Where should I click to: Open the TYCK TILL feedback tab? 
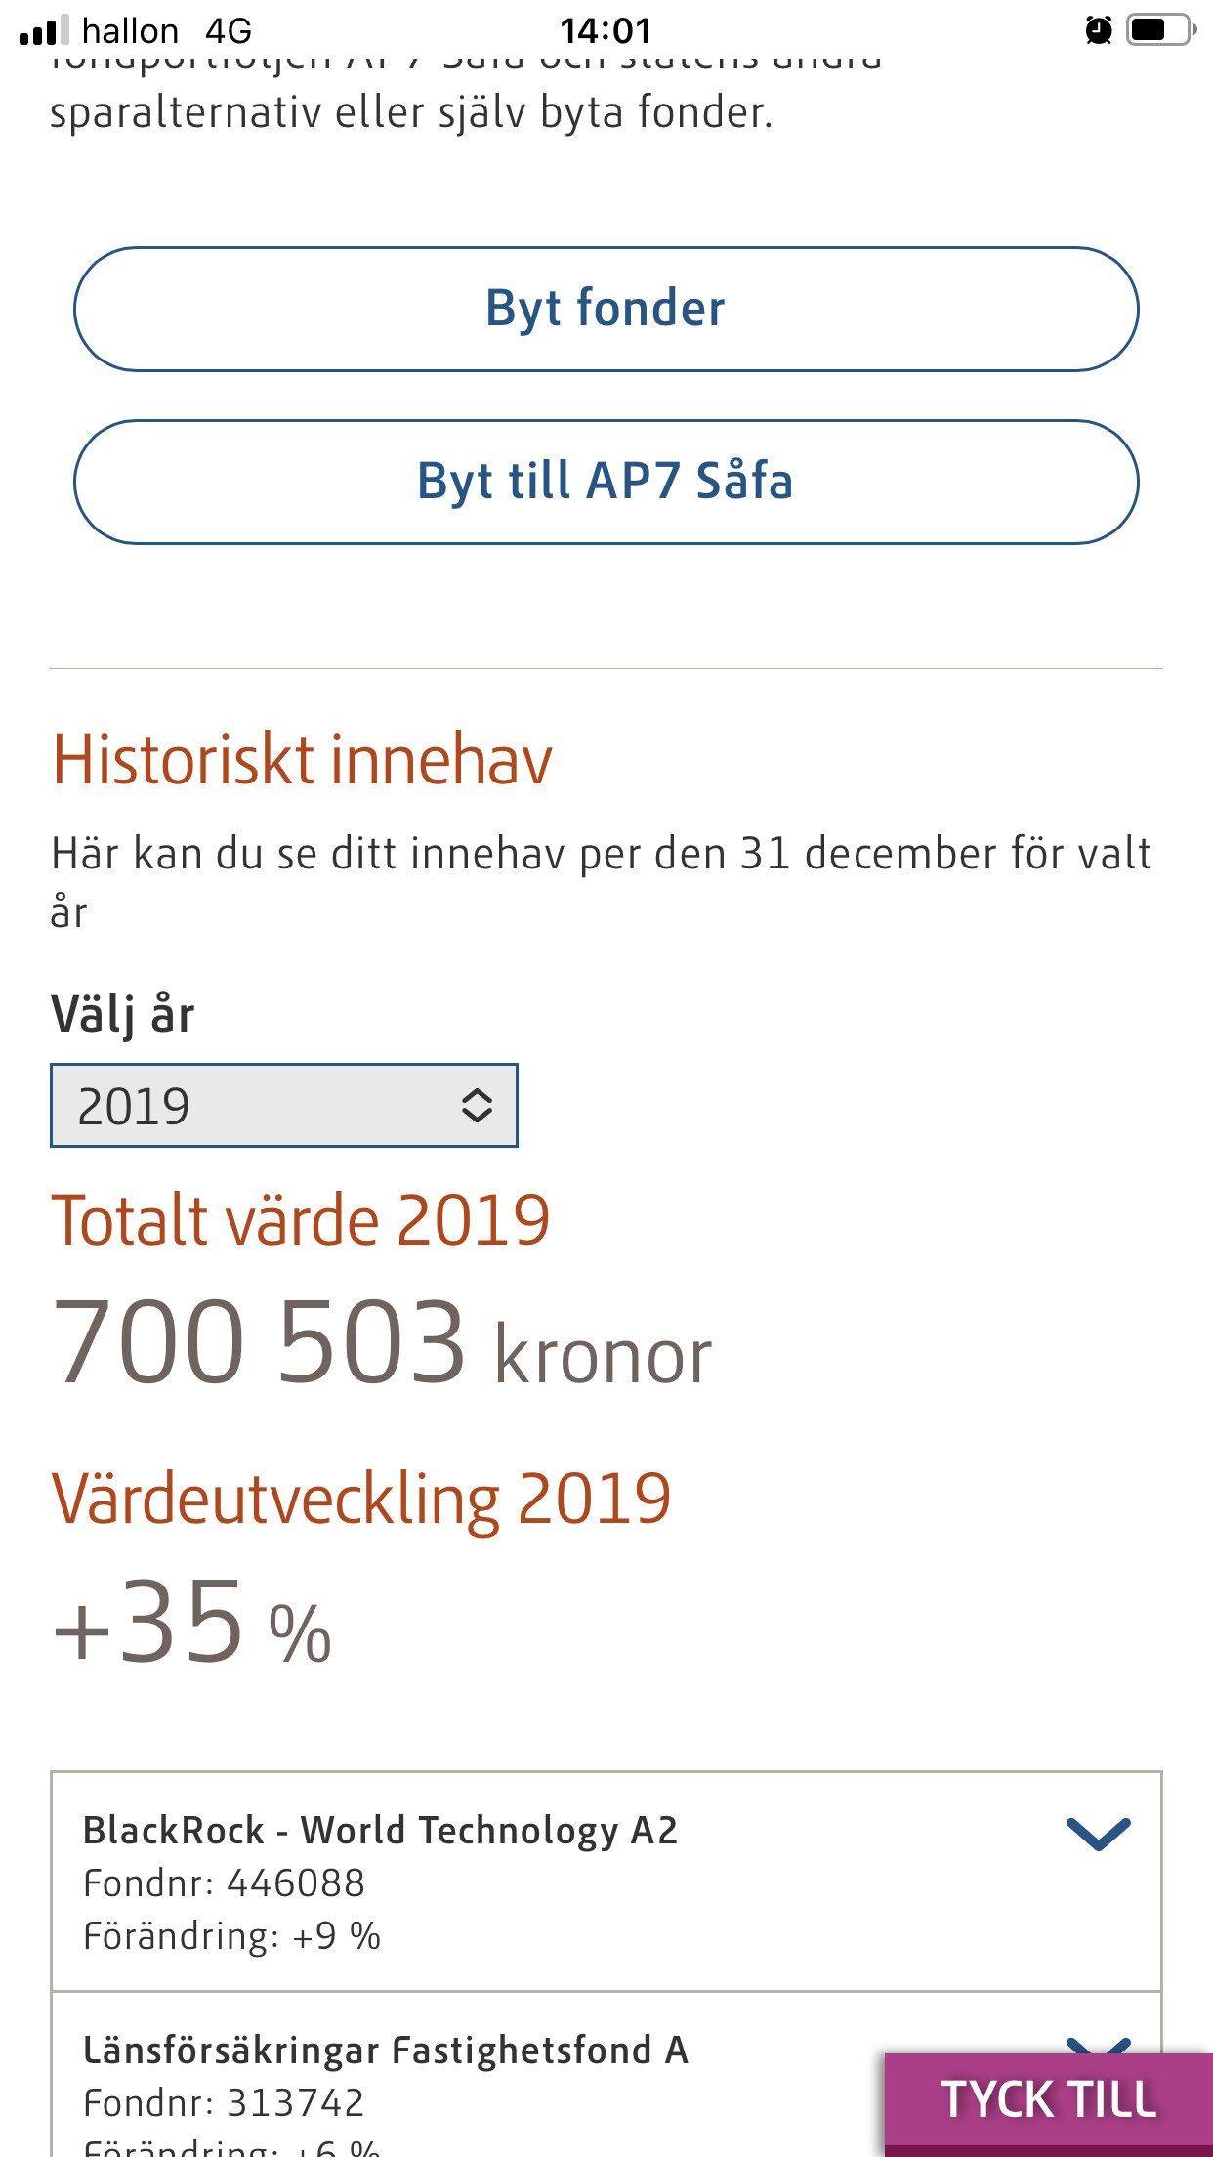click(1048, 2100)
